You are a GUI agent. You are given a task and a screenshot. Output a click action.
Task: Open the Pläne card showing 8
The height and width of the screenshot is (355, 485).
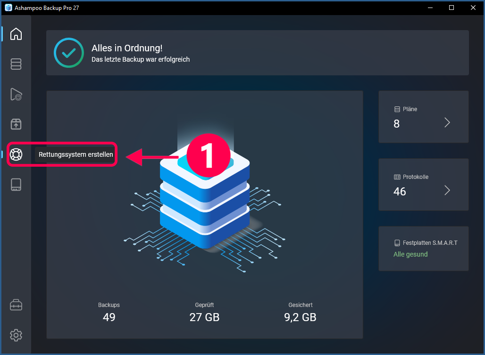(x=424, y=117)
